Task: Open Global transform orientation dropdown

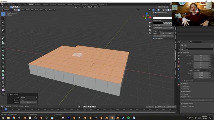Action: coord(79,7)
